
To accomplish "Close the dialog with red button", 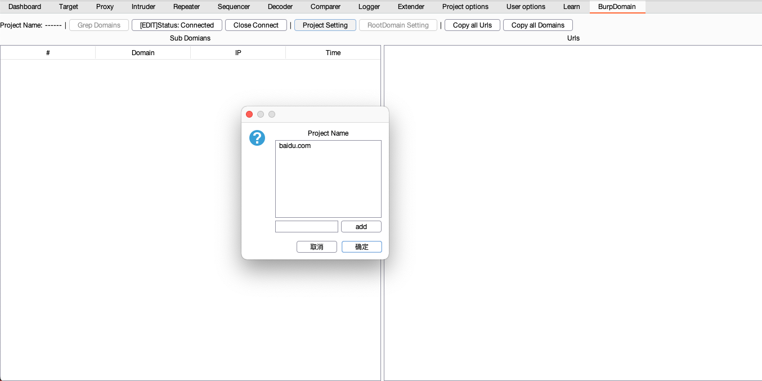I will coord(249,114).
